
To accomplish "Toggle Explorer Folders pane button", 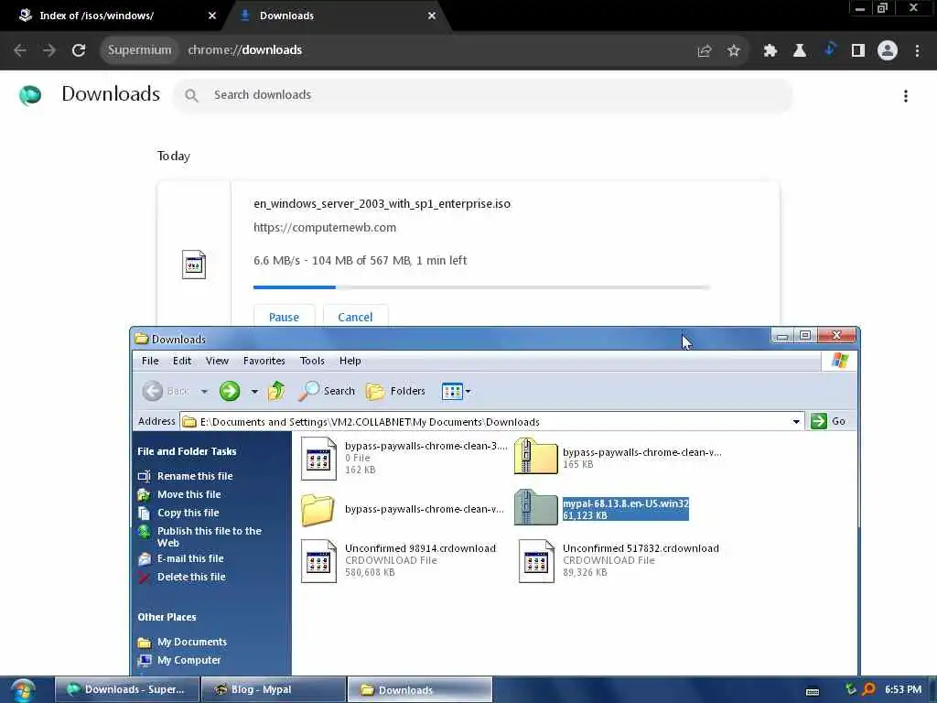I will point(395,391).
